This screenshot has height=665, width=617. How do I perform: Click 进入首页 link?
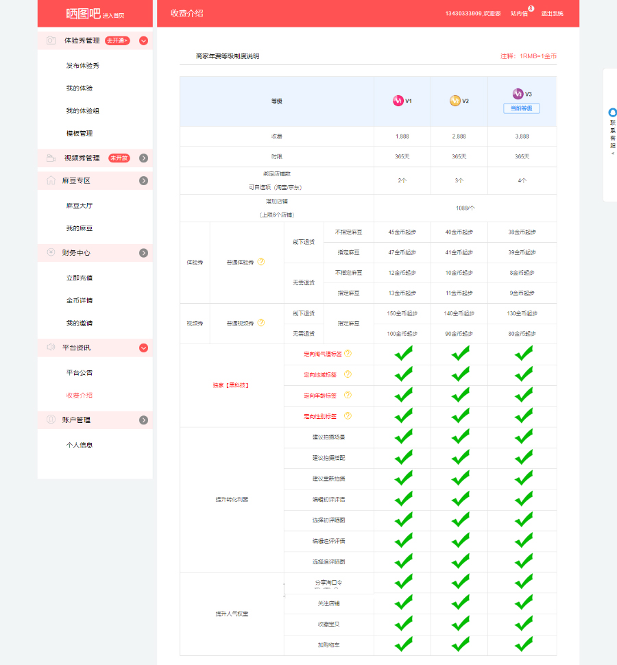(x=113, y=16)
